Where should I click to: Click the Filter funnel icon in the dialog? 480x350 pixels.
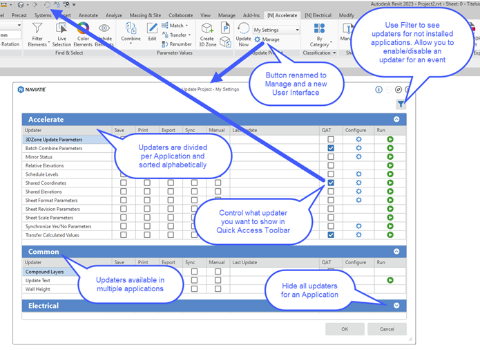click(401, 104)
